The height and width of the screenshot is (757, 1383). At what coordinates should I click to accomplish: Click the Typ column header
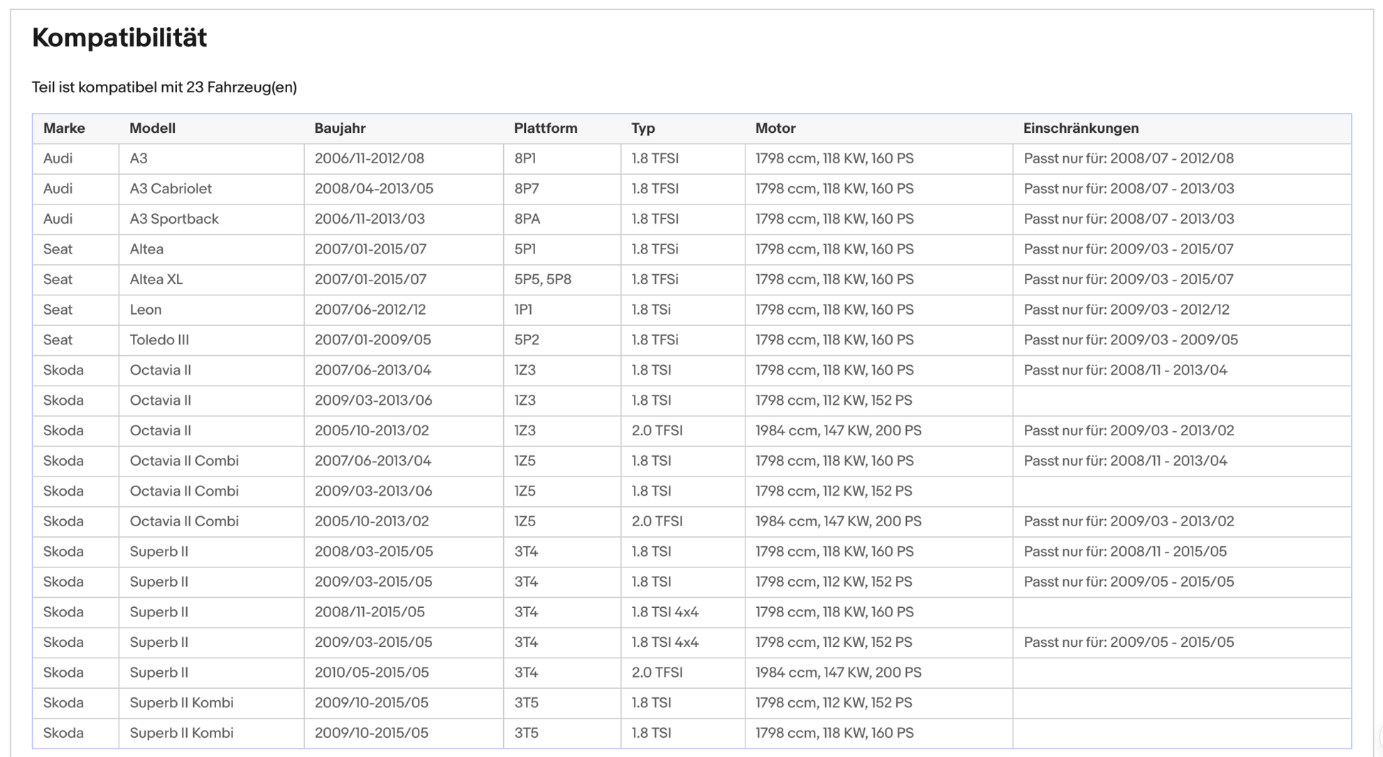point(642,129)
